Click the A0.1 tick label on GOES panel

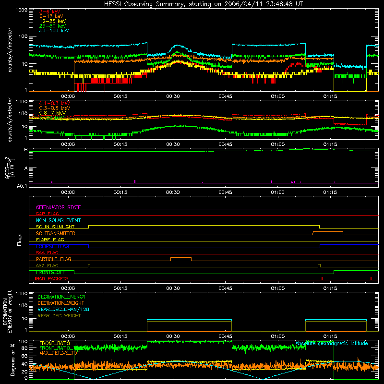coord(22,186)
